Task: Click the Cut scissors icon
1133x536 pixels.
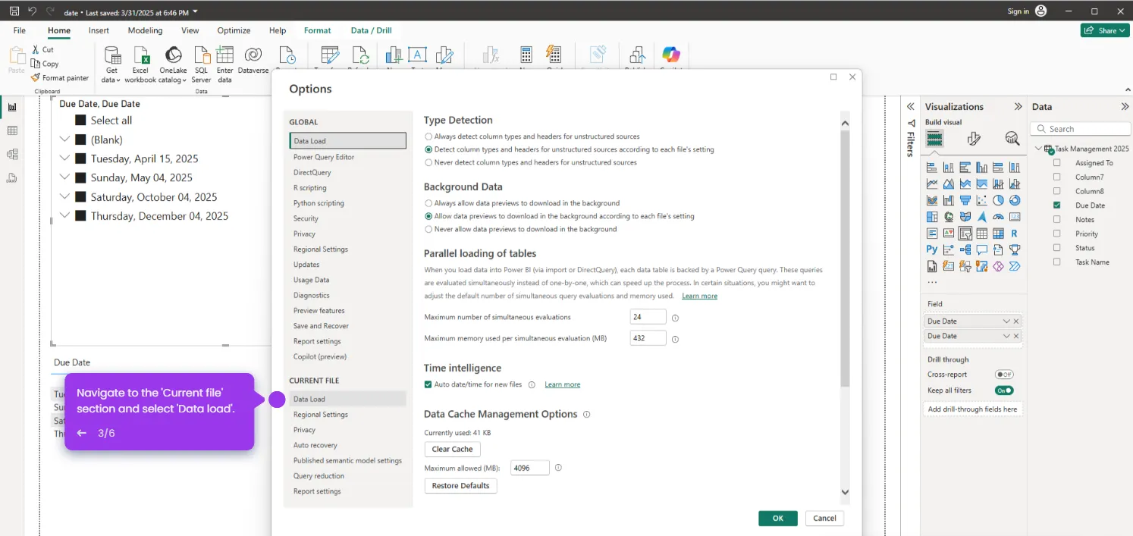Action: [36, 49]
